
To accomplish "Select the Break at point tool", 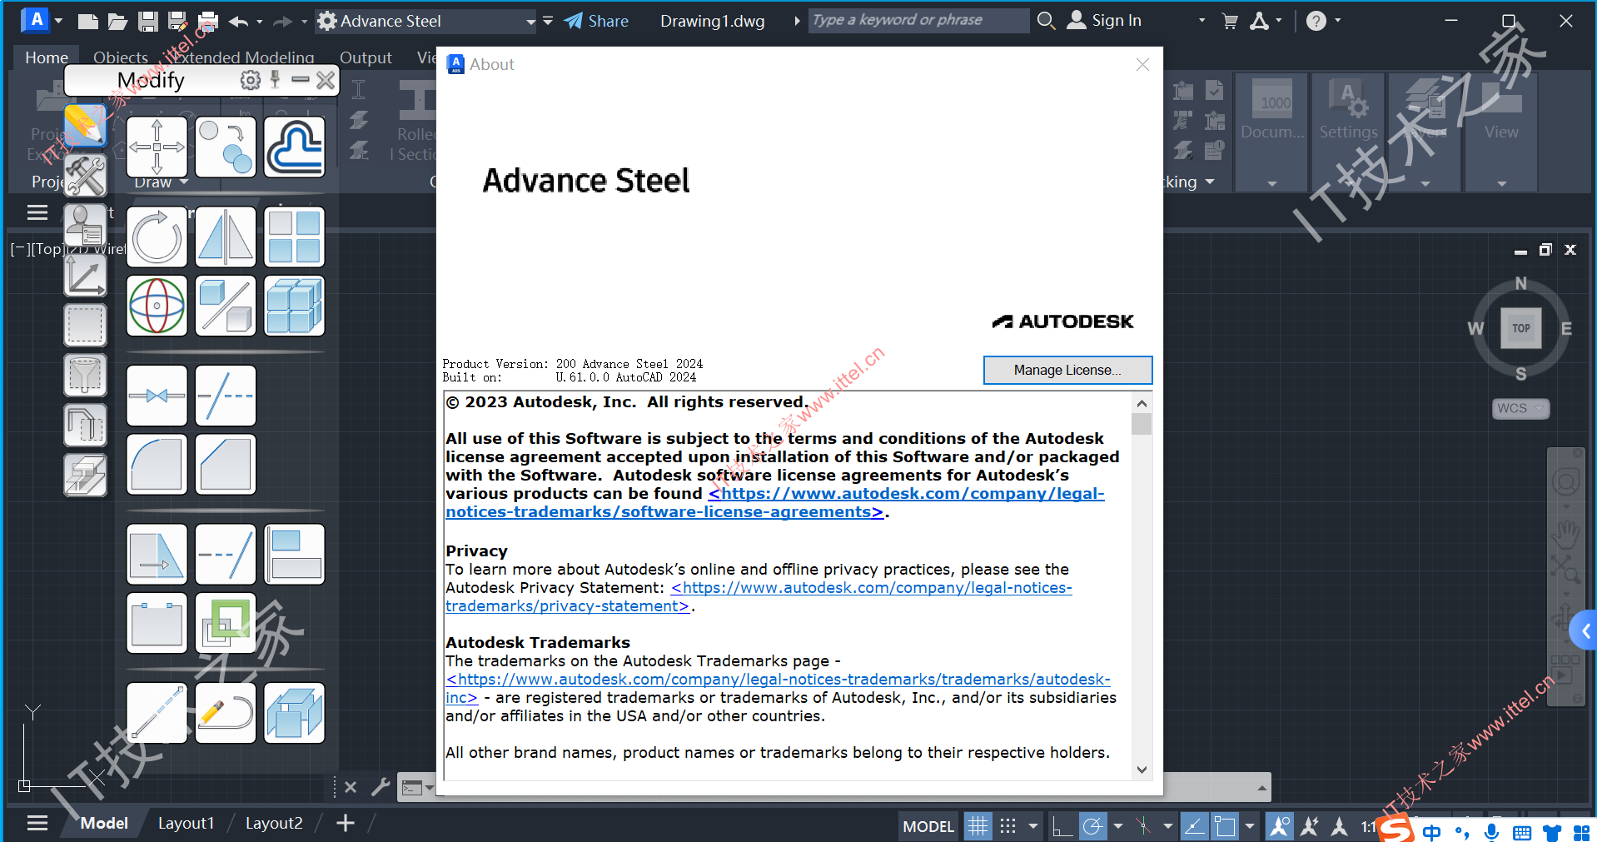I will tap(157, 396).
